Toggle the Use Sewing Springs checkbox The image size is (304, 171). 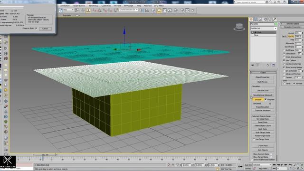coord(284,64)
